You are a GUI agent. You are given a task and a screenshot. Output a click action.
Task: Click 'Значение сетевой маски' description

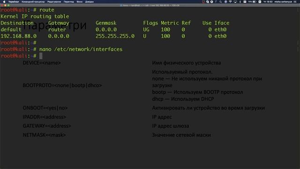tap(181, 135)
